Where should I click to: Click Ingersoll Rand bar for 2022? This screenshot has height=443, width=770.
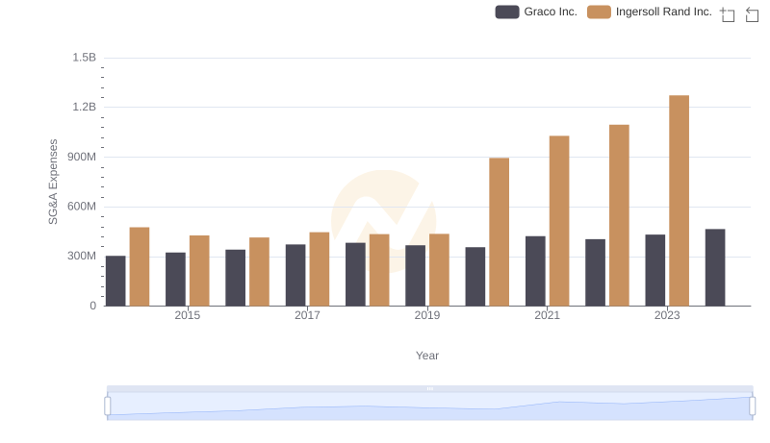point(619,215)
